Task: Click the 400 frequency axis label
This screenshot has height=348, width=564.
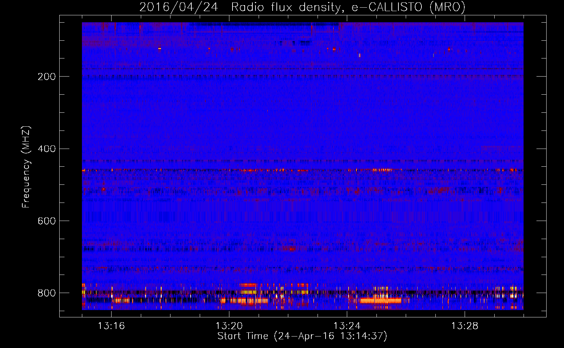Action: tap(47, 149)
